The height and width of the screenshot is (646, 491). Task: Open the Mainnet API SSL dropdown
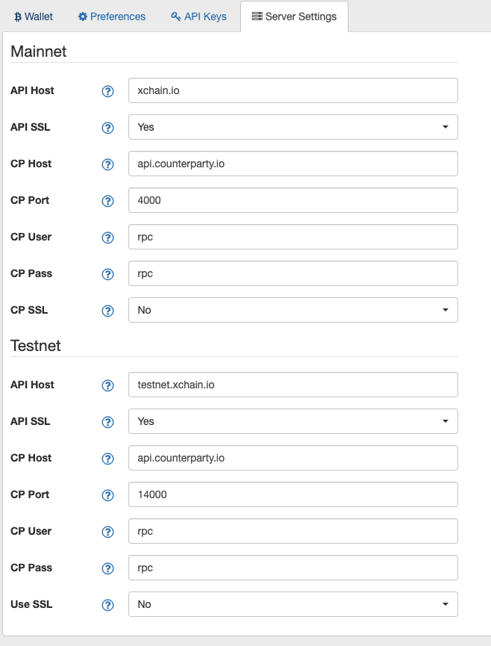point(293,127)
